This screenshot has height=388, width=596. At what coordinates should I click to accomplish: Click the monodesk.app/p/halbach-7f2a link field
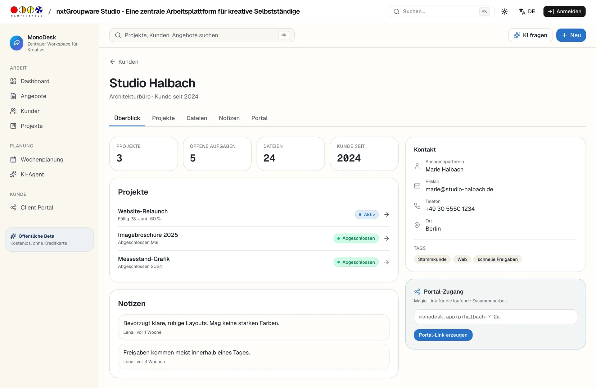(x=495, y=317)
